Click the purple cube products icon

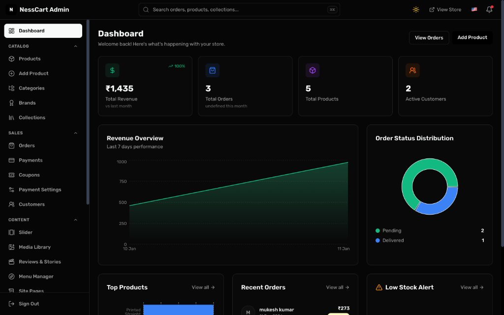tap(313, 70)
